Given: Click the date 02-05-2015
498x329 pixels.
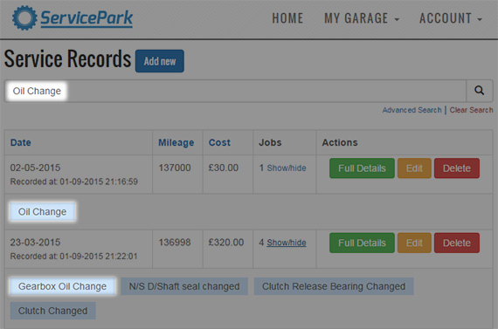Looking at the screenshot, I should point(35,168).
